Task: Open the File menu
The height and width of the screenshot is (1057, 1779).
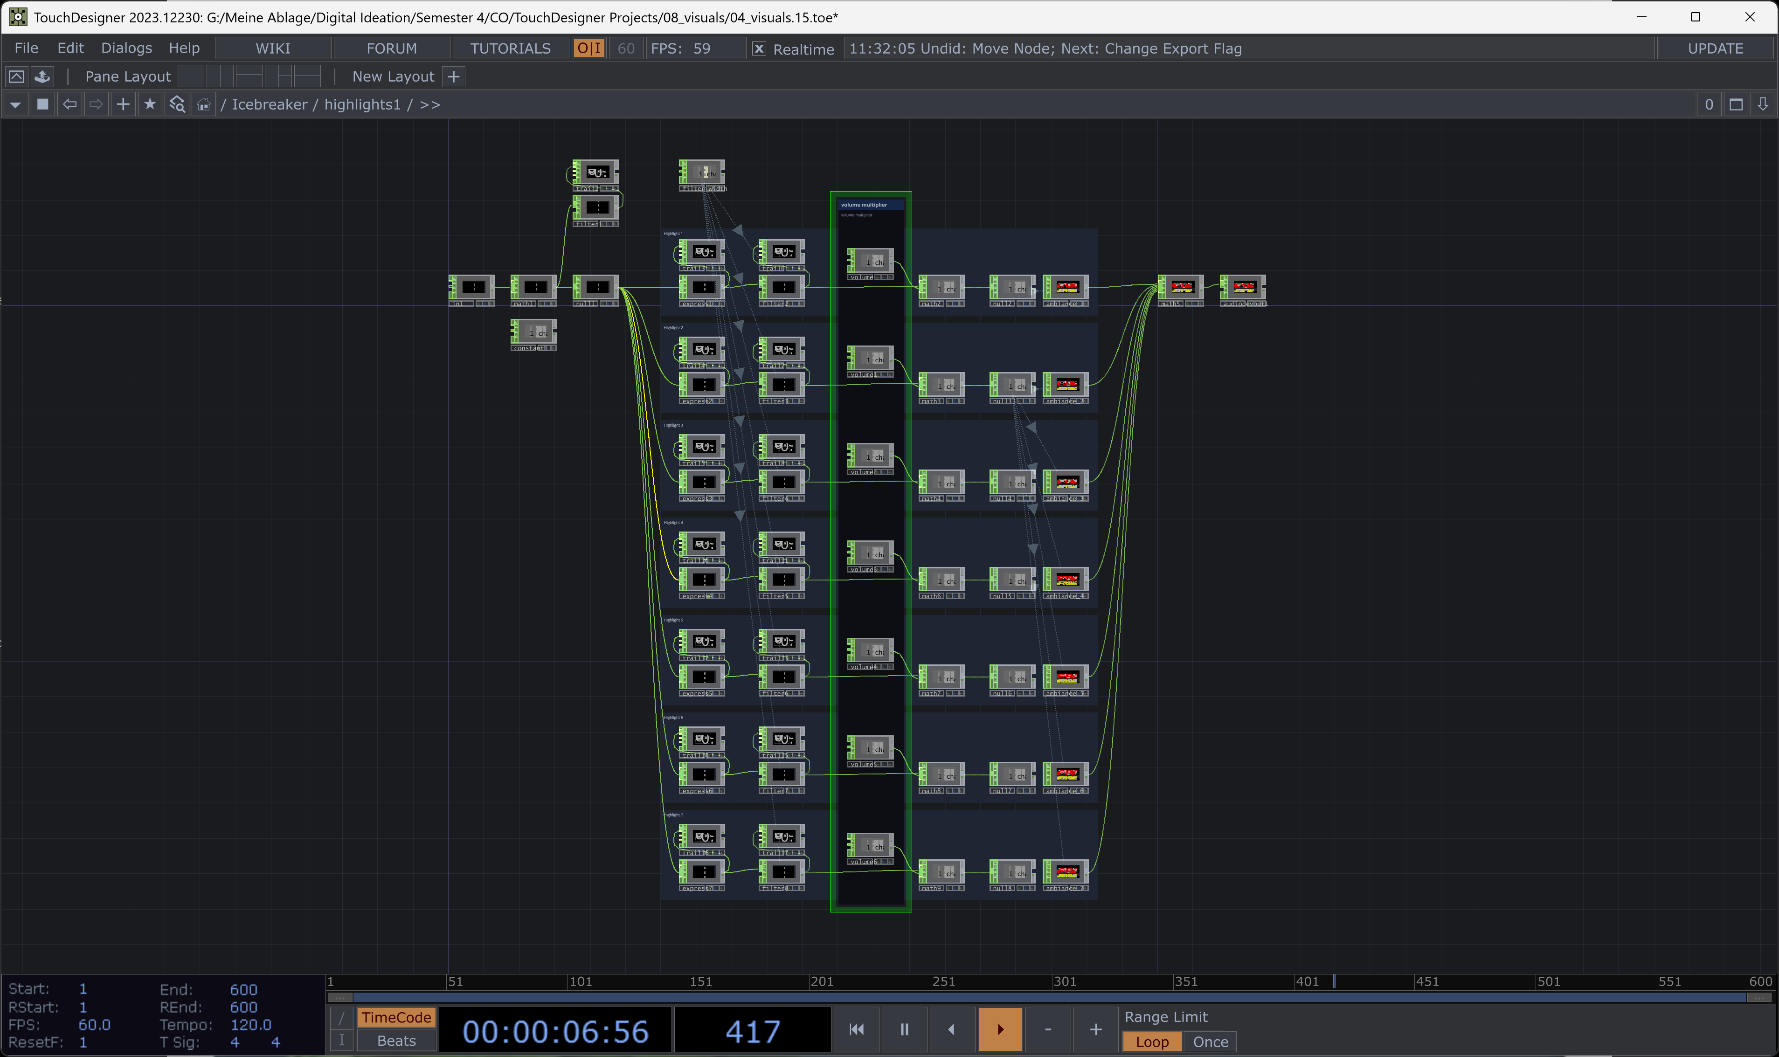Action: (x=27, y=48)
